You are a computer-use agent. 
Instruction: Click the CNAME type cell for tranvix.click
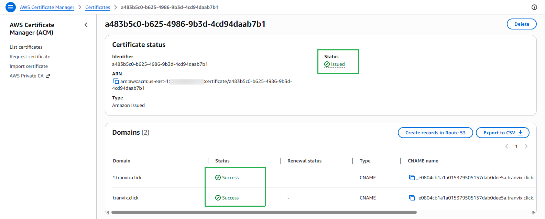pos(368,198)
